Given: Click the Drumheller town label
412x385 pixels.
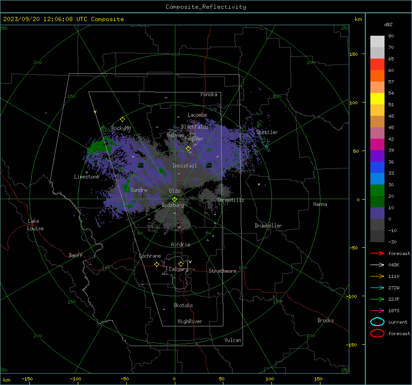Looking at the screenshot, I should tap(268, 226).
